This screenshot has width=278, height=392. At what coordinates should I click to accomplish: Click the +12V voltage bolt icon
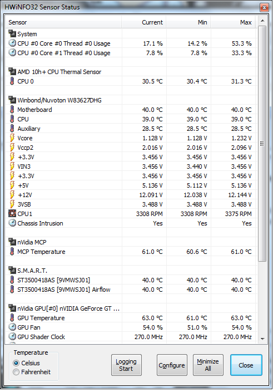pos(12,194)
